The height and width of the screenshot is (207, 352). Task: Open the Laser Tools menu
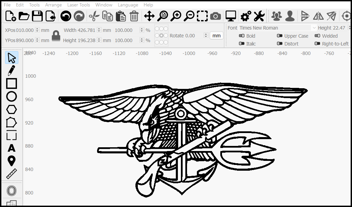78,5
